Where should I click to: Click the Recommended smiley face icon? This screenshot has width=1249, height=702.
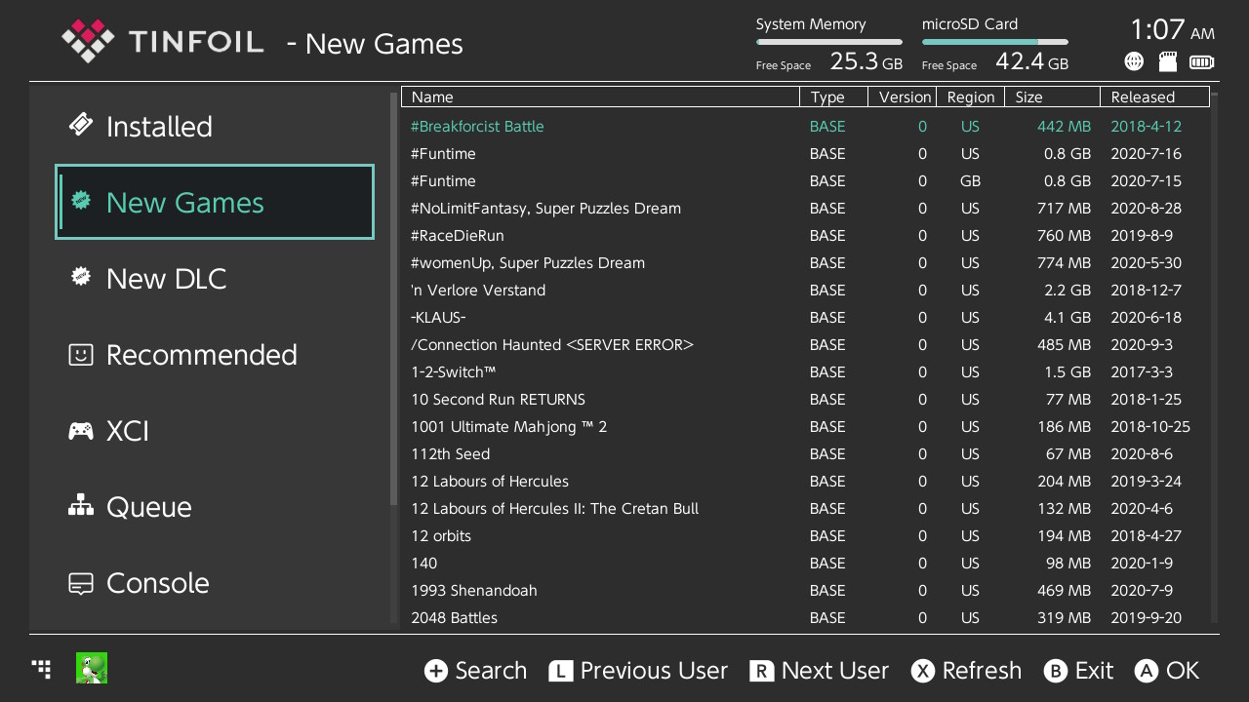pos(81,354)
